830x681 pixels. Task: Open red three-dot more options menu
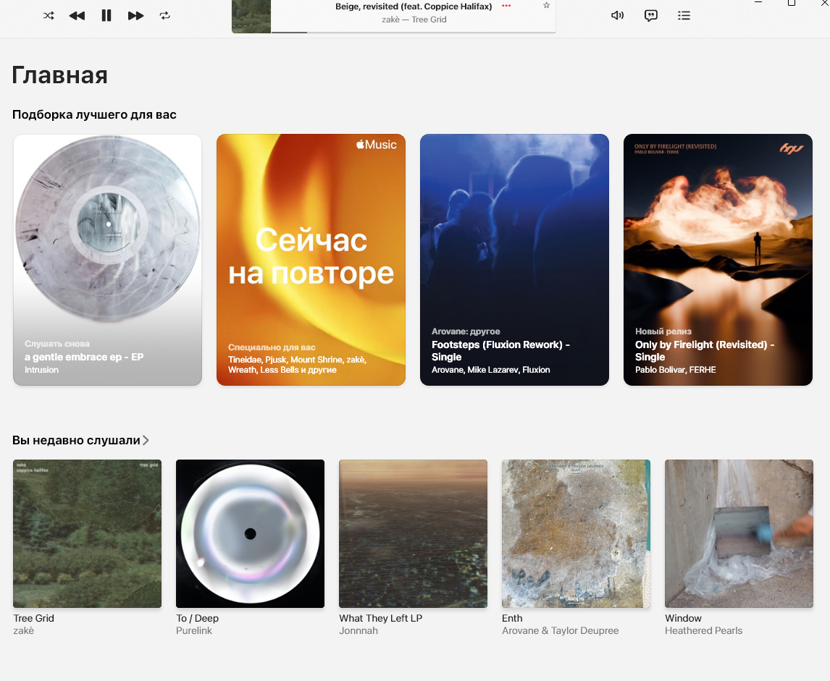click(x=506, y=6)
